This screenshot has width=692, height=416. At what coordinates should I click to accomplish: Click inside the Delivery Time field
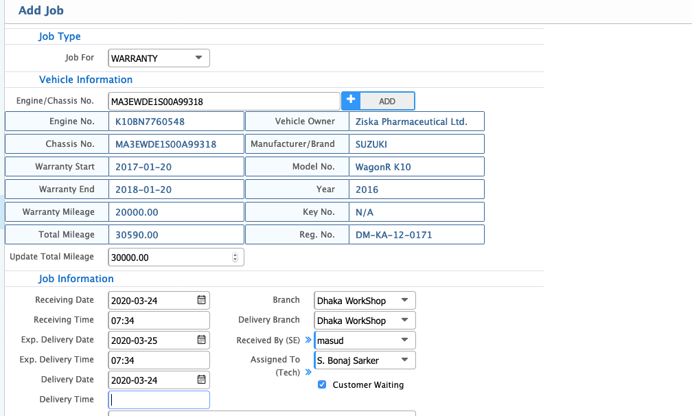158,400
